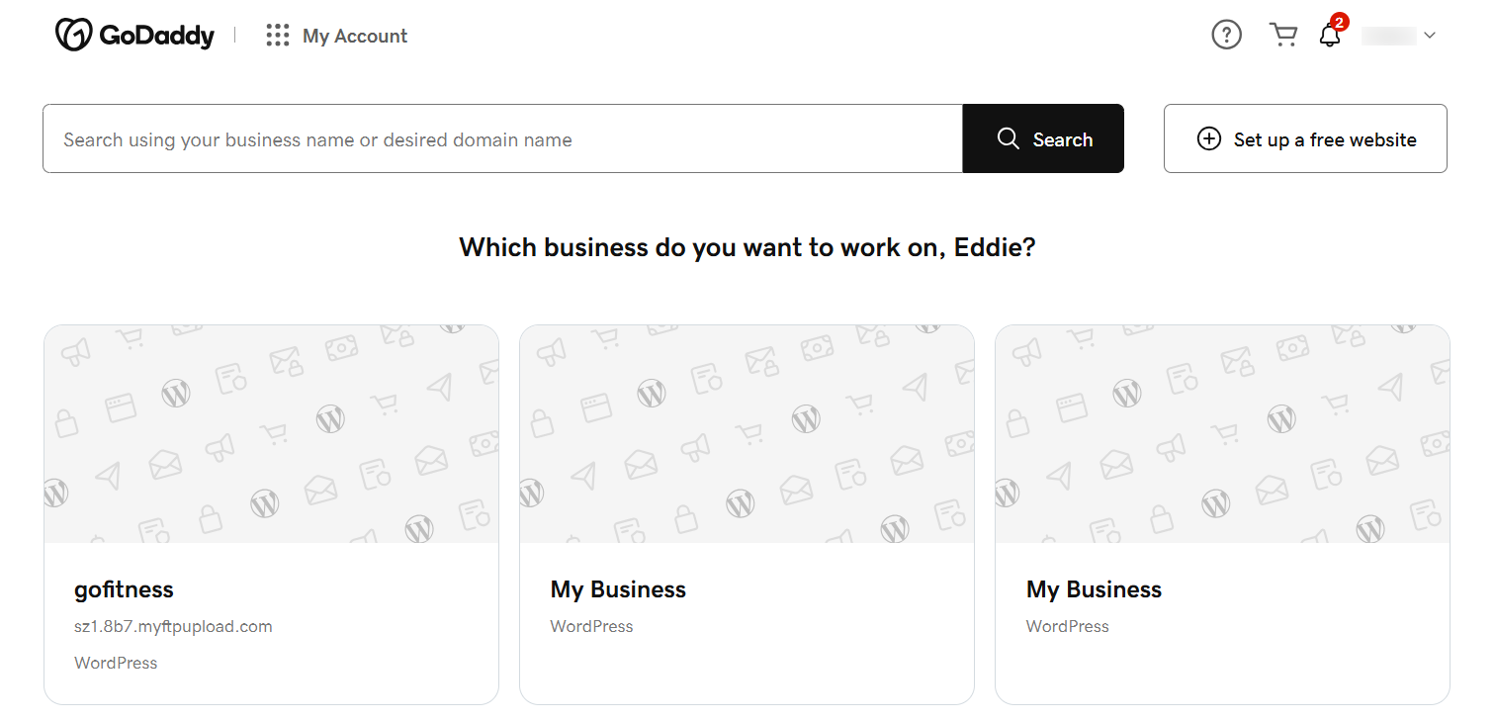Open the My Account menu label
This screenshot has width=1495, height=721.
(355, 36)
